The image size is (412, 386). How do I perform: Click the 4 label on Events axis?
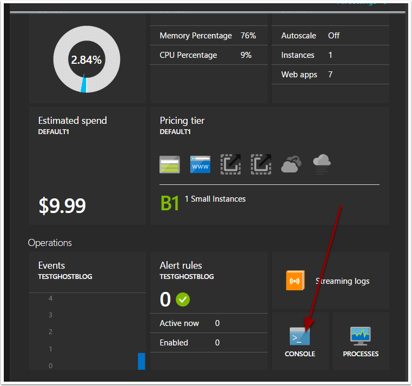[x=50, y=298]
